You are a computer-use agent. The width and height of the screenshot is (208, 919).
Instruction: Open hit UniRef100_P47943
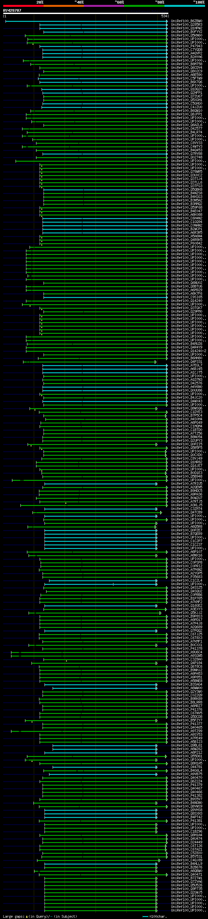click(x=187, y=46)
